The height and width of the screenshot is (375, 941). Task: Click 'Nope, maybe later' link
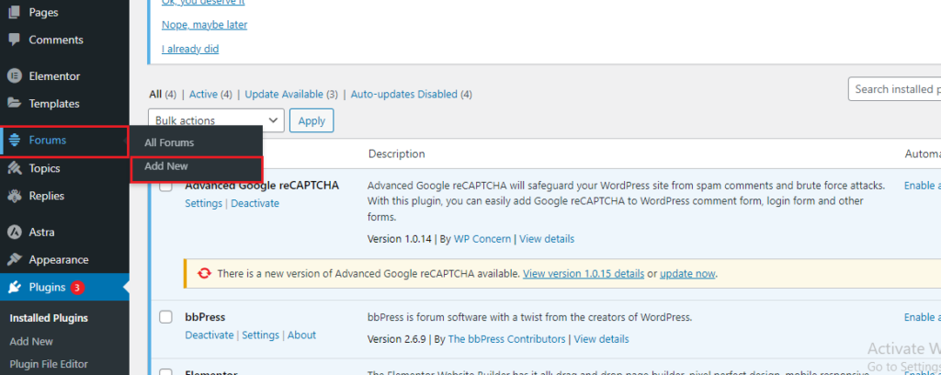205,25
